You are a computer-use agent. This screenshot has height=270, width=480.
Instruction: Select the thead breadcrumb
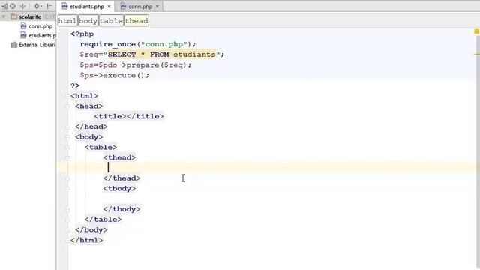click(x=136, y=20)
